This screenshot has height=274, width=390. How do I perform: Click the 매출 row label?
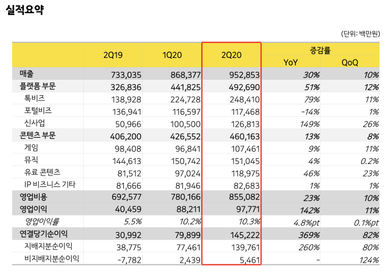click(x=26, y=75)
